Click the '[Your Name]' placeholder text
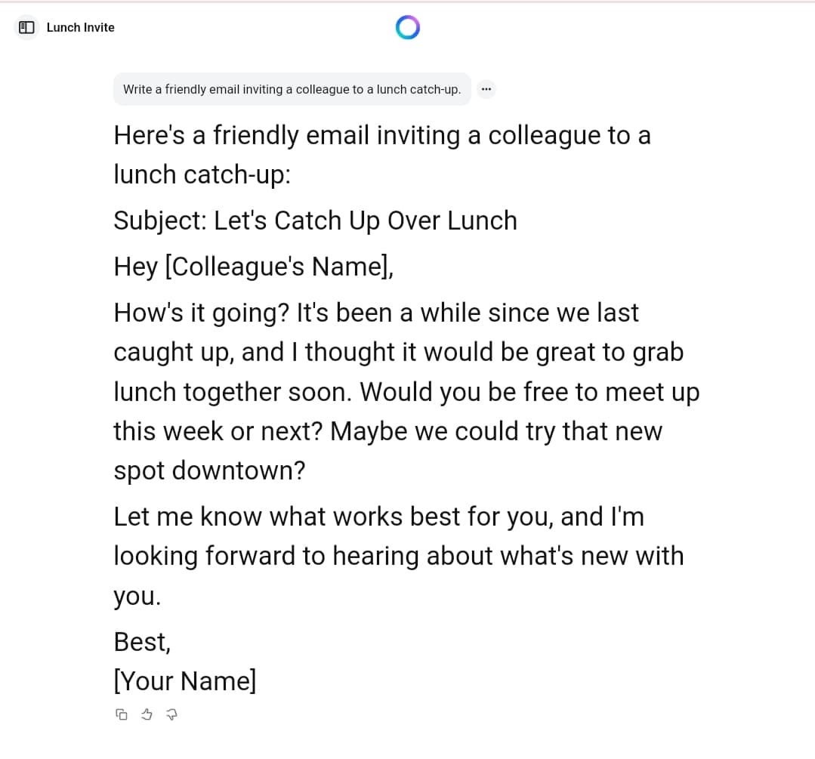The image size is (815, 759). click(x=185, y=680)
